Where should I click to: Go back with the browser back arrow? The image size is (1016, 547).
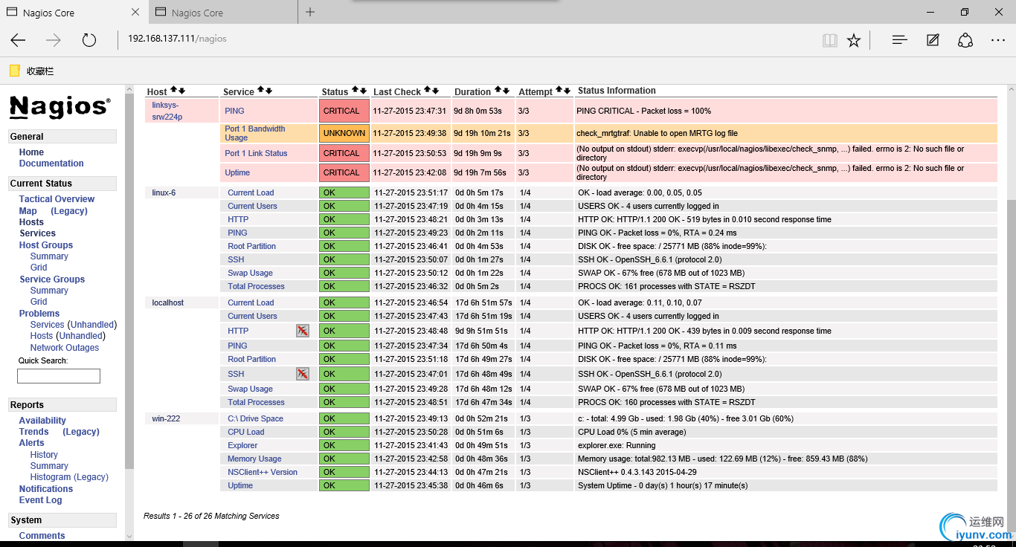pyautogui.click(x=18, y=40)
